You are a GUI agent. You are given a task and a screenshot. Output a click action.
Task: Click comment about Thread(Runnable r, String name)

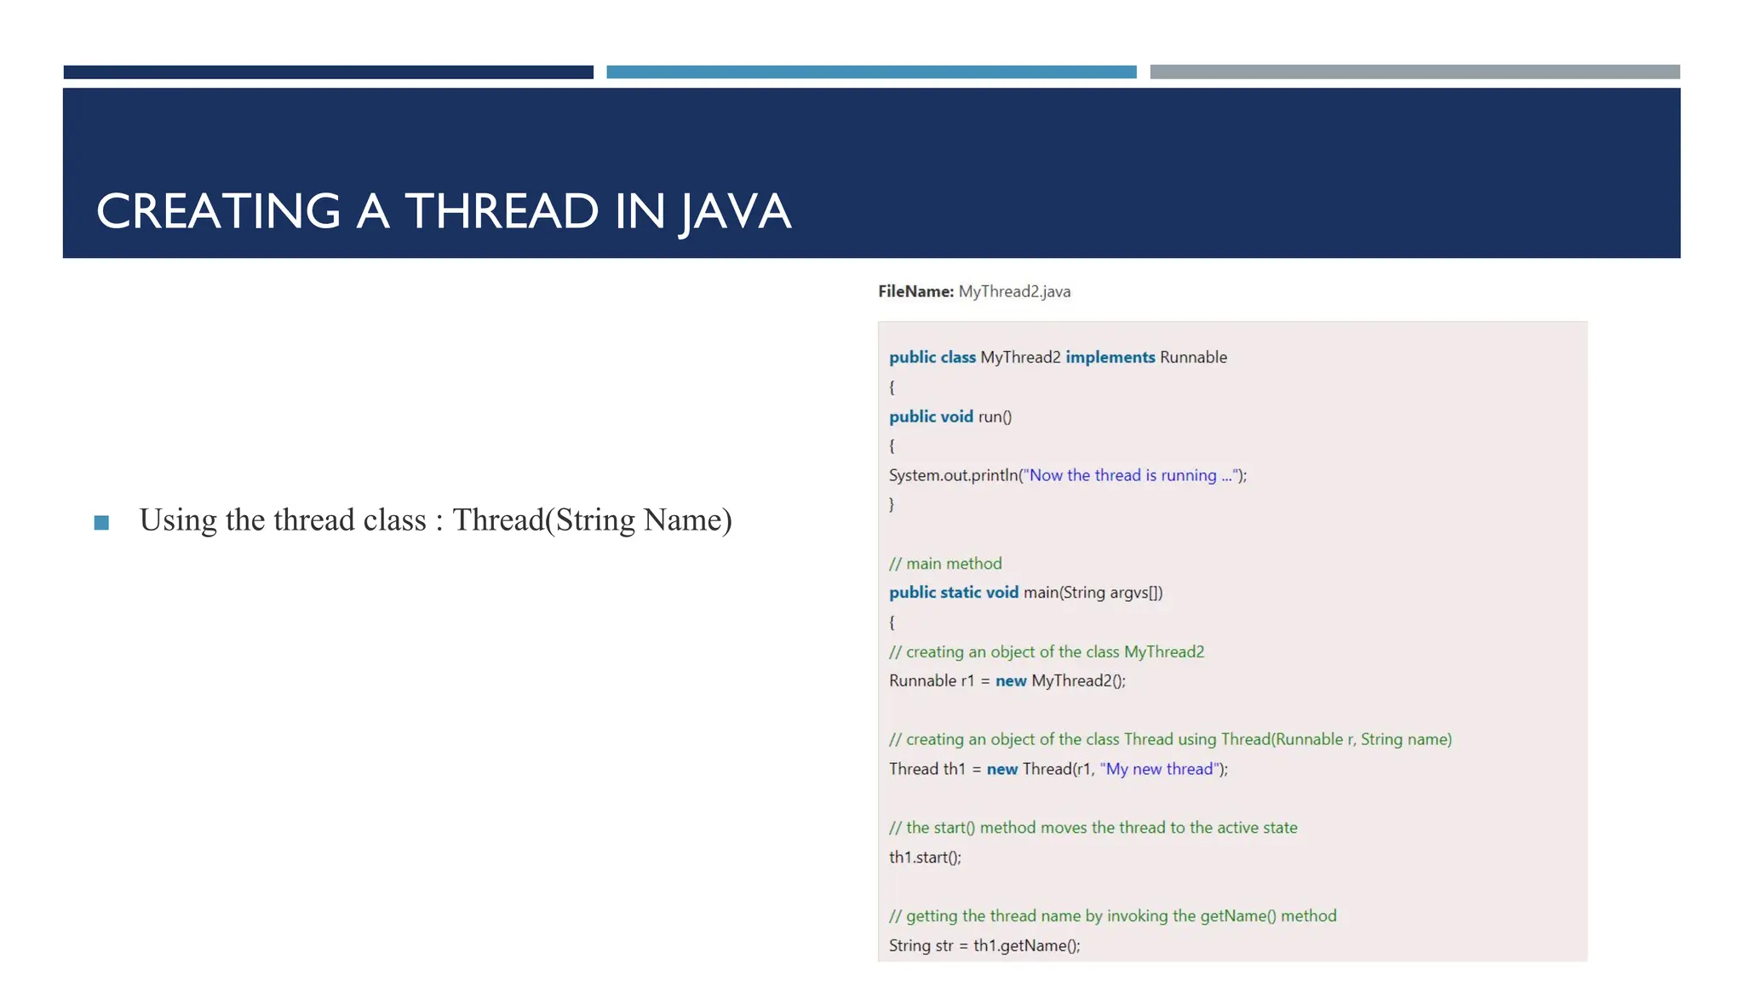[x=1170, y=740]
